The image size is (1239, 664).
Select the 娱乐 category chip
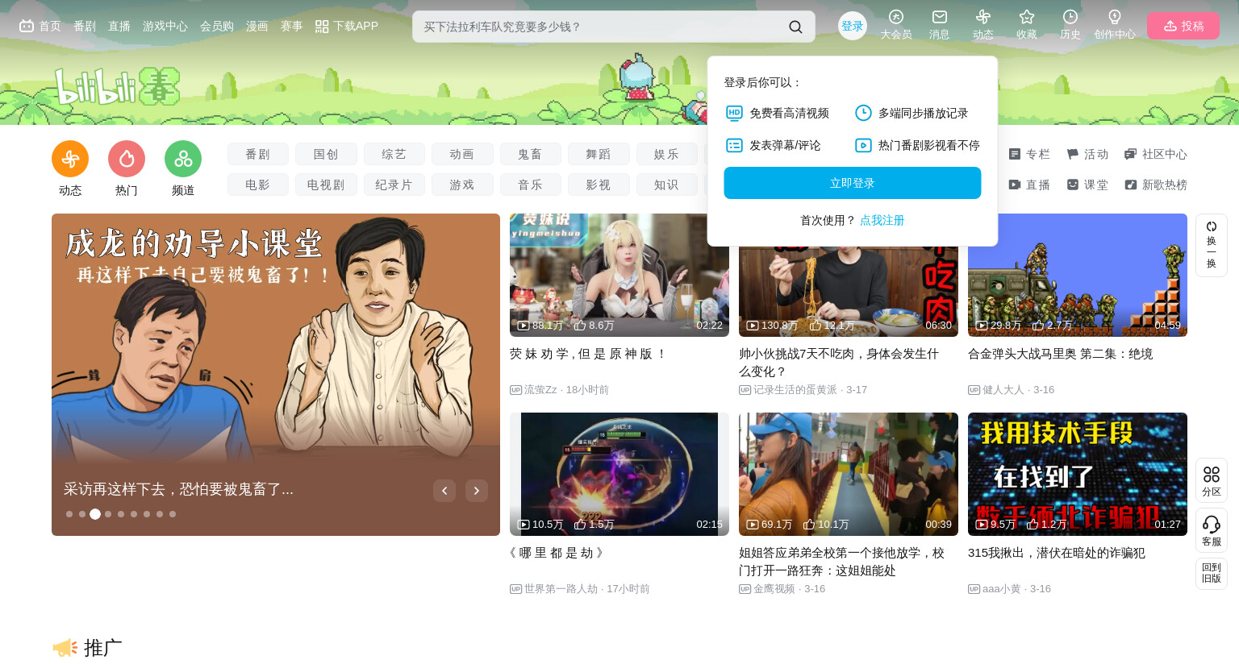pyautogui.click(x=667, y=154)
